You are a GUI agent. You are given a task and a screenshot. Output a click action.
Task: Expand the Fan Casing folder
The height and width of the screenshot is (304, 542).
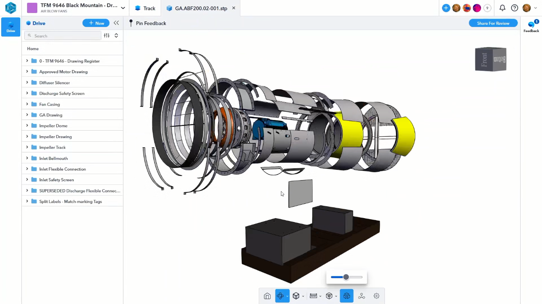click(27, 104)
